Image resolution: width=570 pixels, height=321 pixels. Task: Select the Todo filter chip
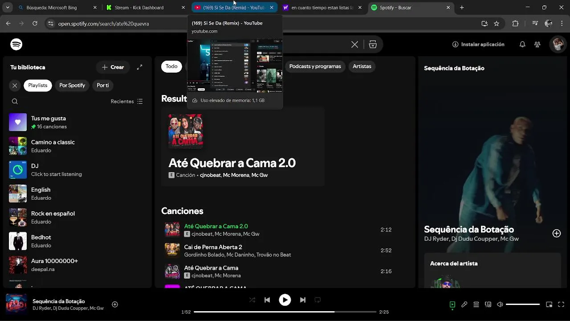tap(171, 66)
